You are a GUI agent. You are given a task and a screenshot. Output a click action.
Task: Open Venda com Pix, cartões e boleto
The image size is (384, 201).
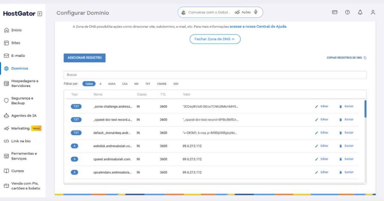tap(25, 186)
